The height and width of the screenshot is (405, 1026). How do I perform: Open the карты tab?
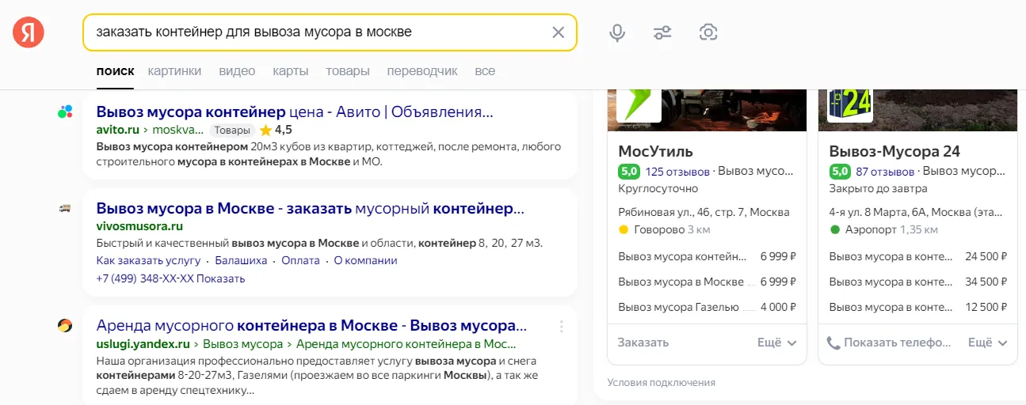click(290, 71)
